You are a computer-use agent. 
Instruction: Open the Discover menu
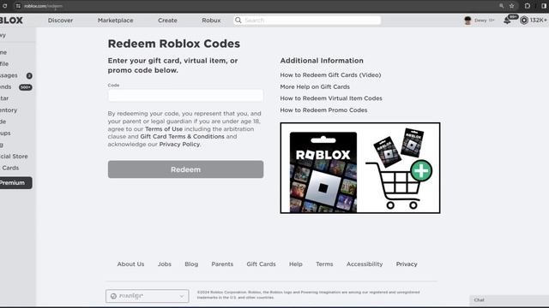pyautogui.click(x=61, y=21)
